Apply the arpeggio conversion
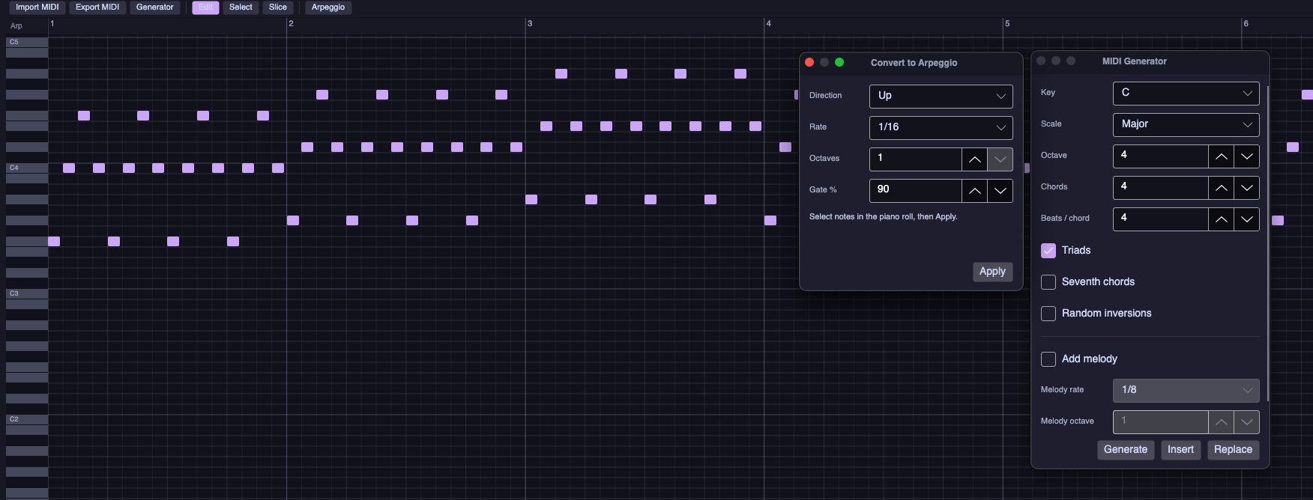Image resolution: width=1313 pixels, height=500 pixels. [992, 272]
